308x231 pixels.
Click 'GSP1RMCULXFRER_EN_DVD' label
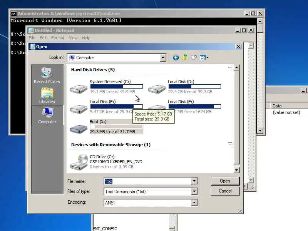tap(116, 162)
